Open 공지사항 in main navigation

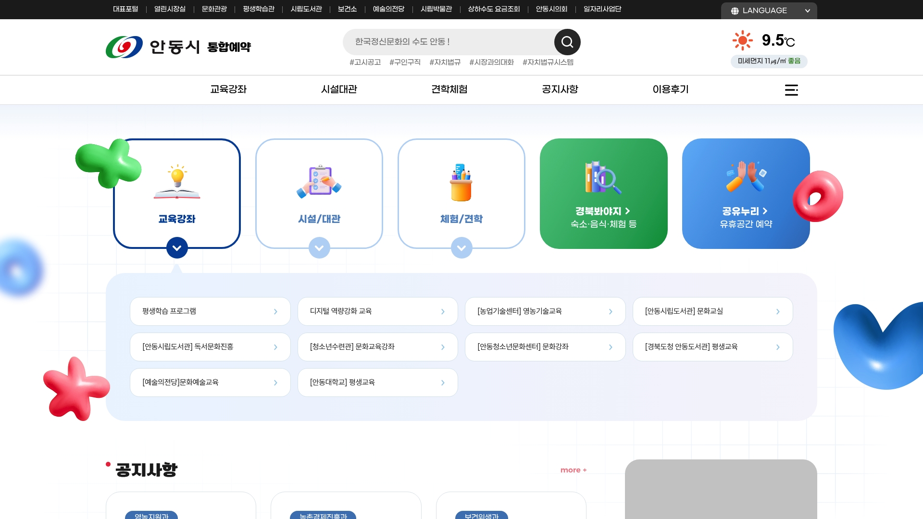pos(560,89)
